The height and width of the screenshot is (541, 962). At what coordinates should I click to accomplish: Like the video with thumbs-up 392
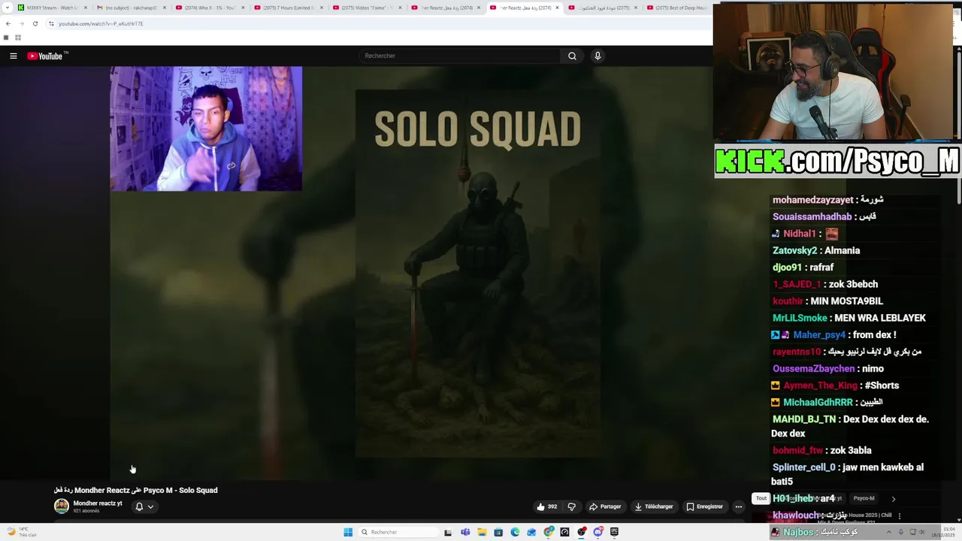point(547,506)
